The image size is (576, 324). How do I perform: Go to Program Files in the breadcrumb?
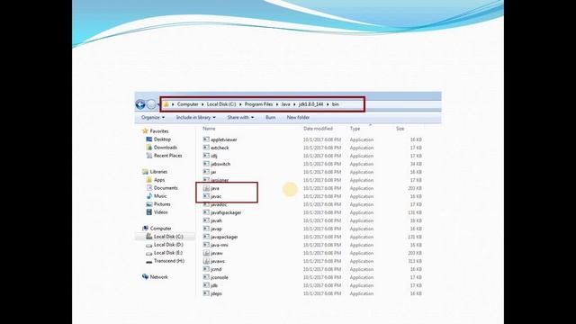258,104
